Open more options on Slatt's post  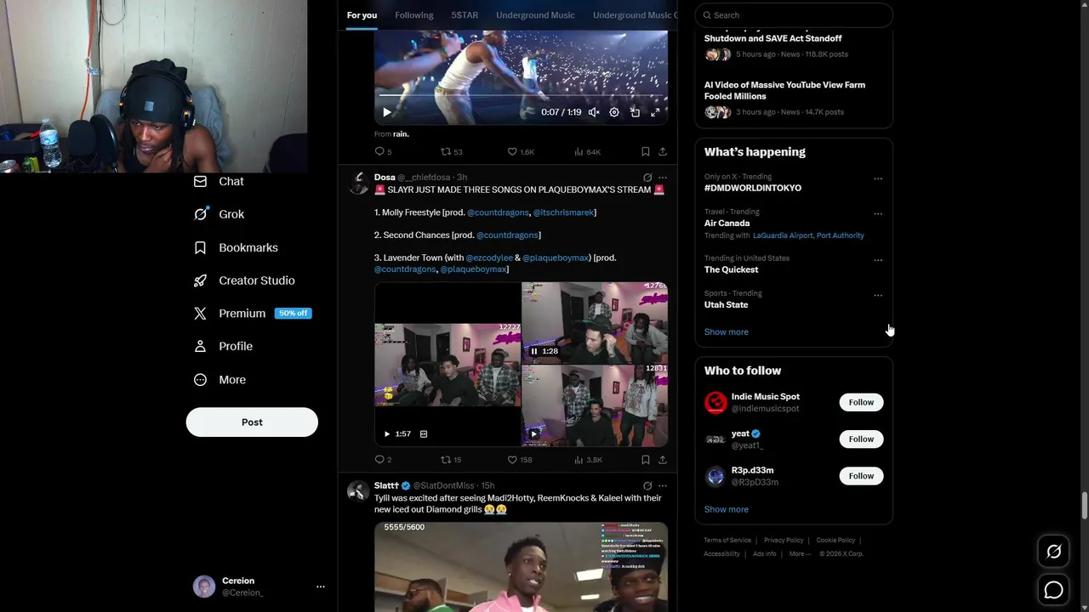point(663,486)
